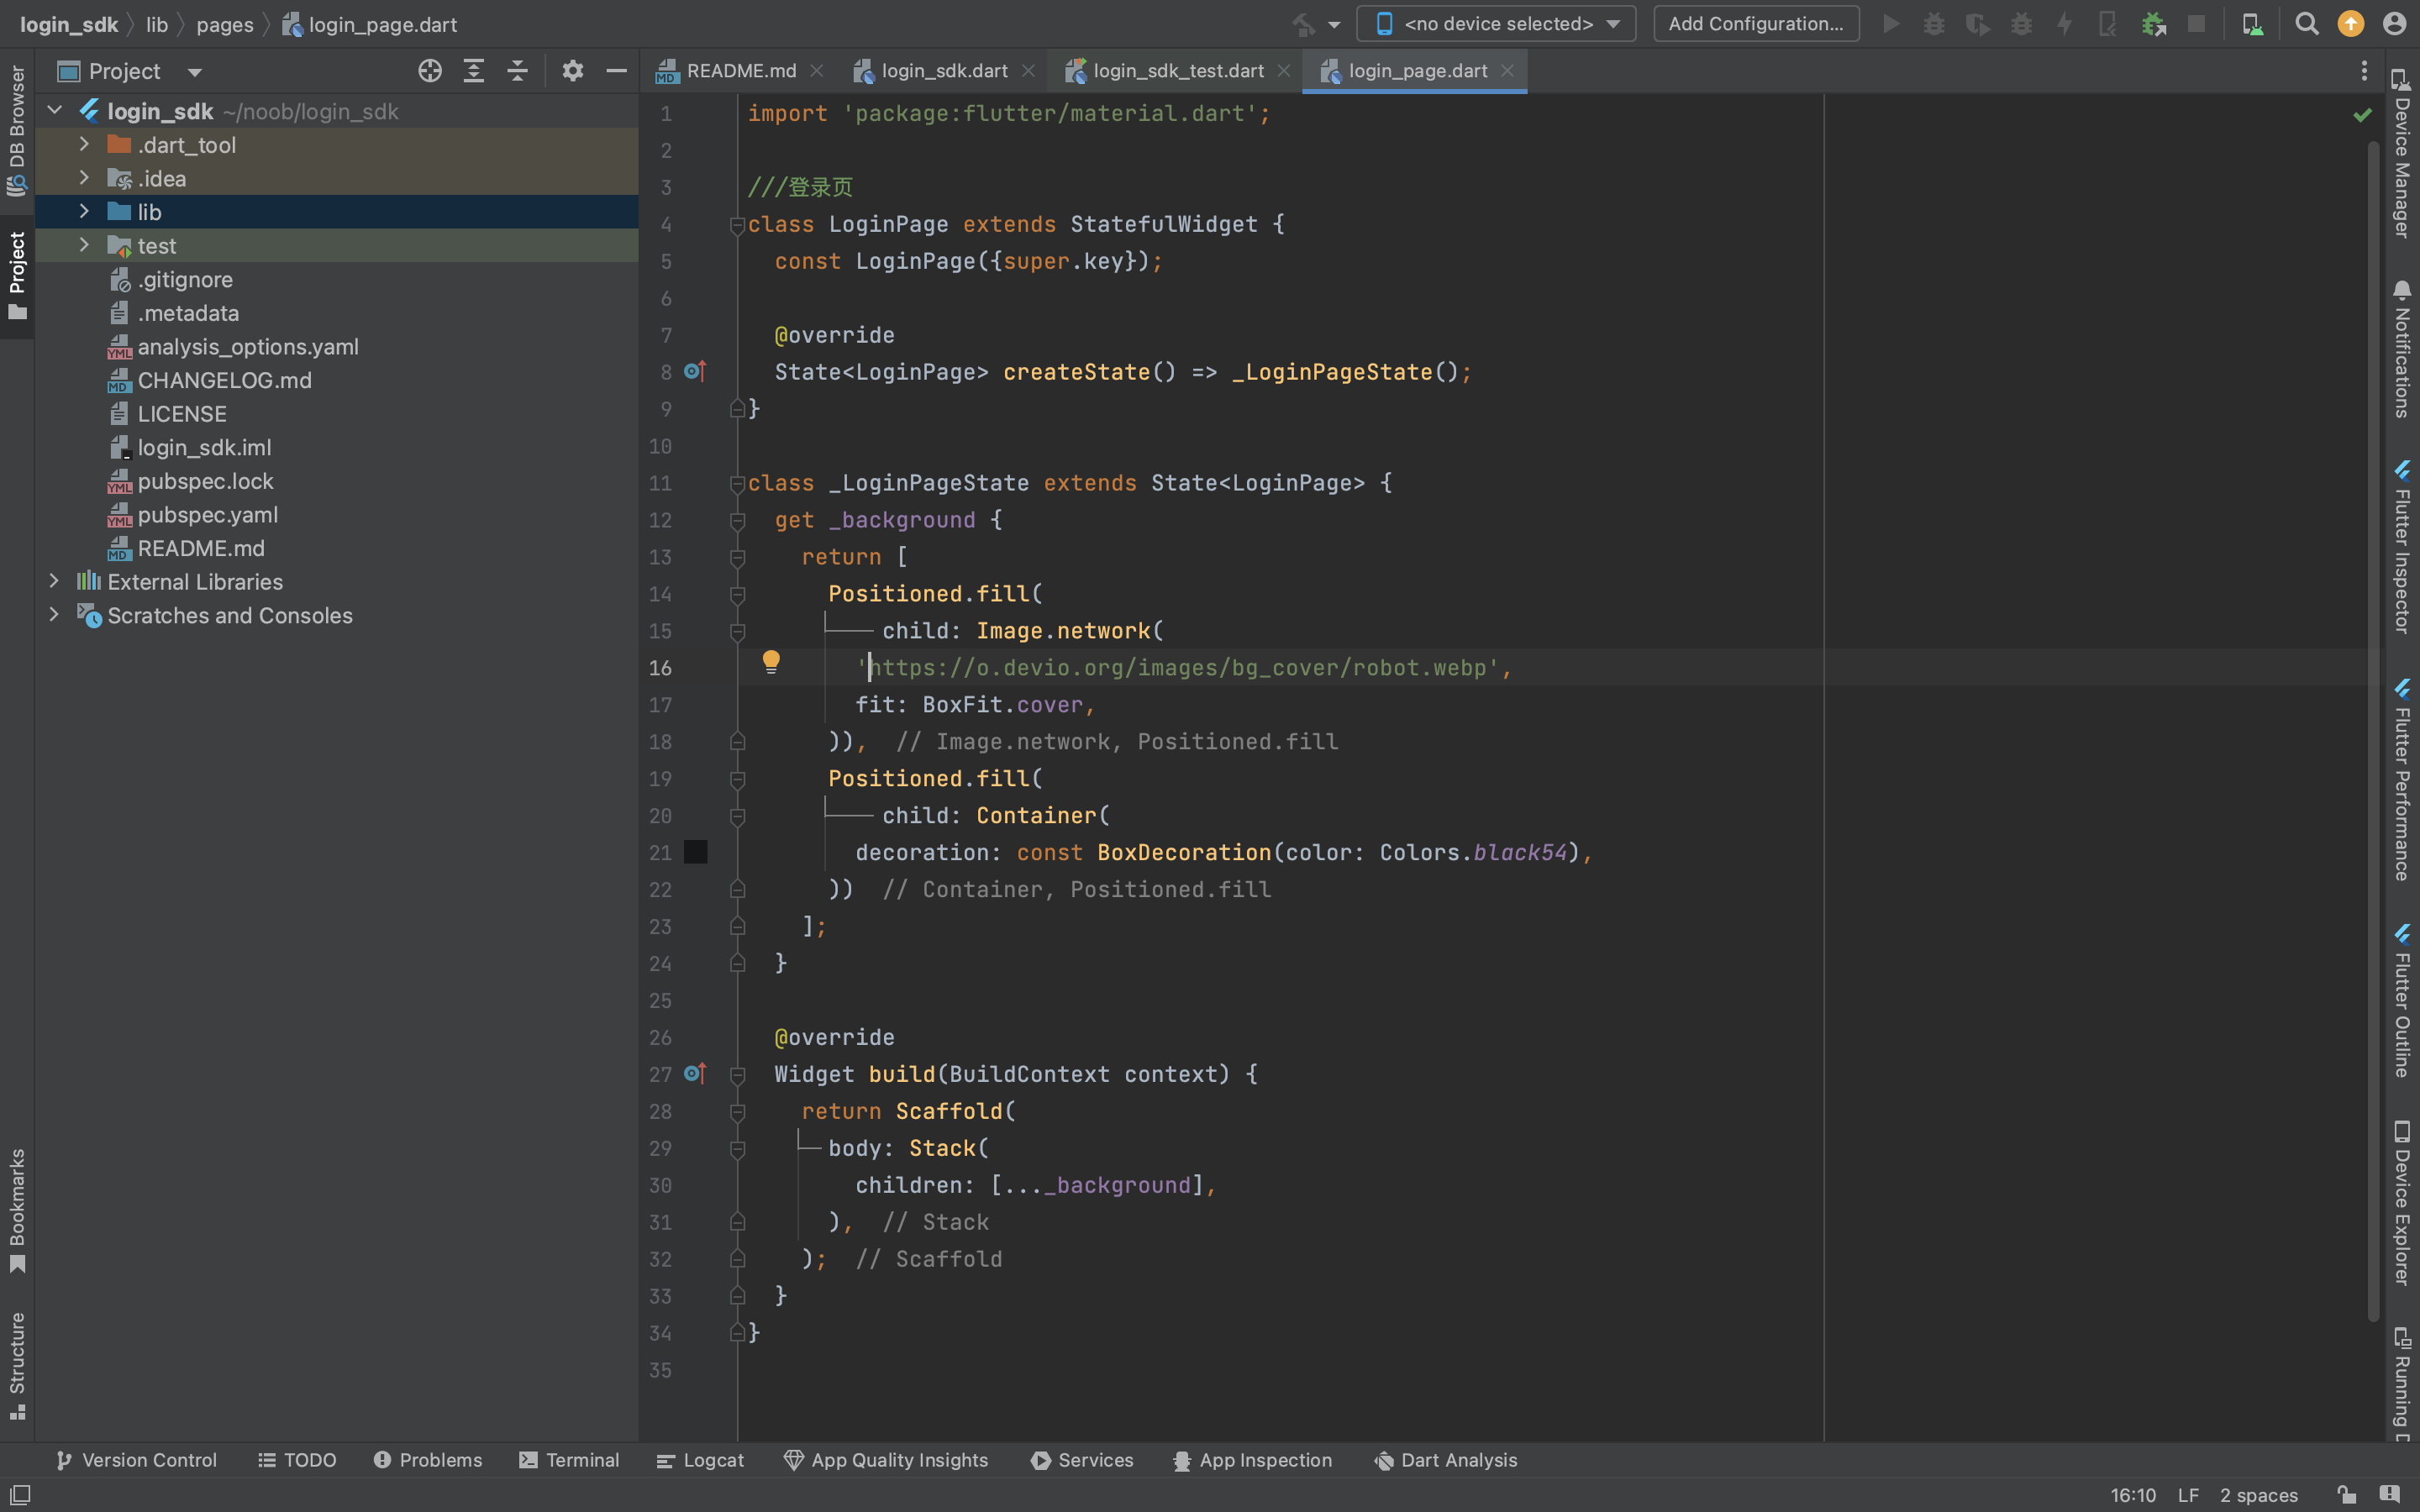This screenshot has height=1512, width=2420.
Task: Open editor tabs more options menu
Action: tap(2364, 71)
